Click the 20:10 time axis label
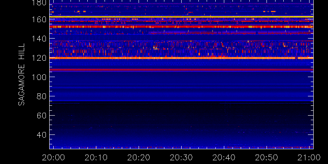 click(x=96, y=157)
